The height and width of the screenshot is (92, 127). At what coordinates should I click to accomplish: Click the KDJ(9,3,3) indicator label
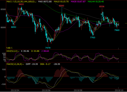tap(12, 51)
